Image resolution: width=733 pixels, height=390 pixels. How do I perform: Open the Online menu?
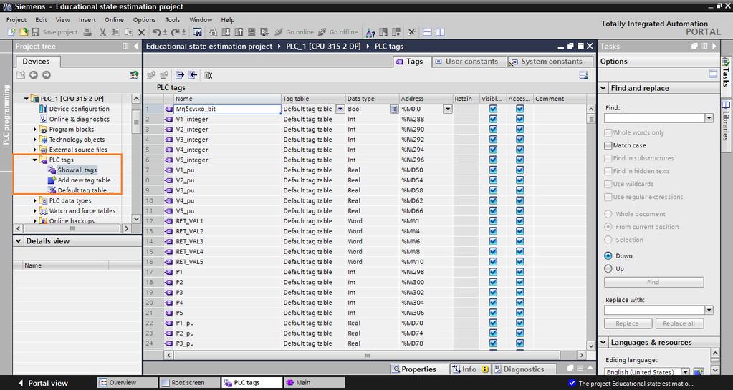coord(114,19)
